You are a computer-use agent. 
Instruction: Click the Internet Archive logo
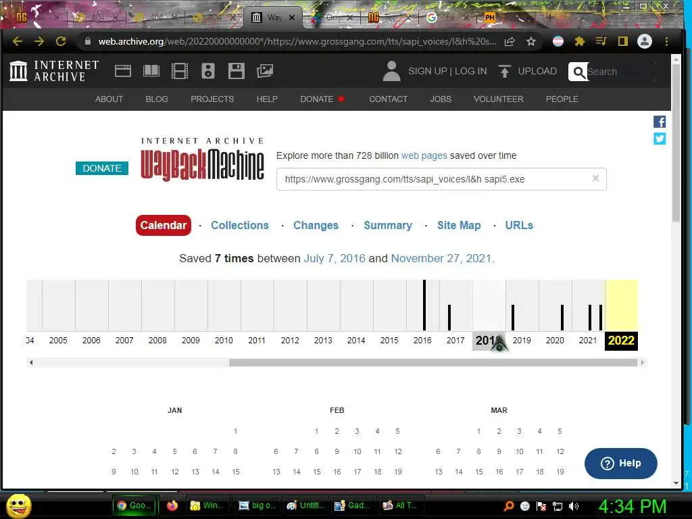54,71
